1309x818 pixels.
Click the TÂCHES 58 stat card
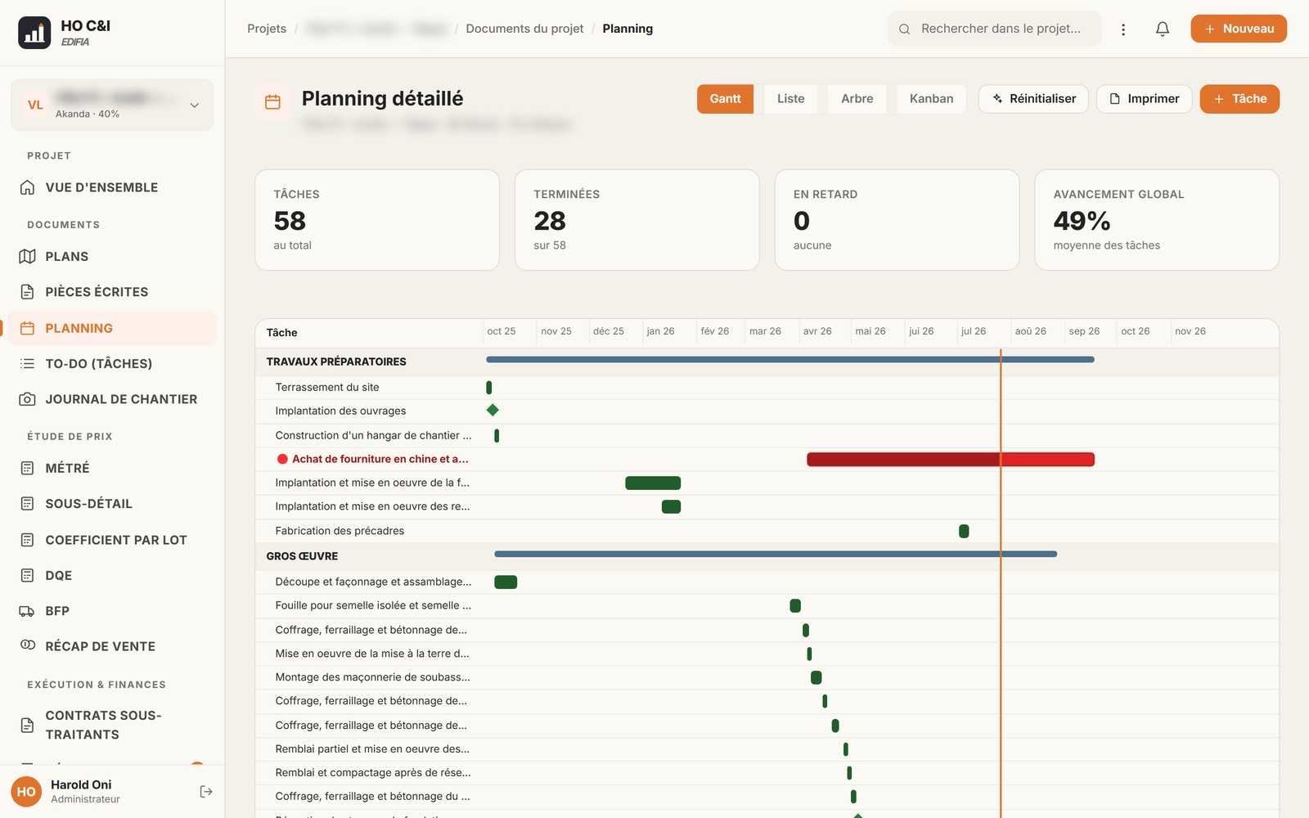pyautogui.click(x=377, y=220)
